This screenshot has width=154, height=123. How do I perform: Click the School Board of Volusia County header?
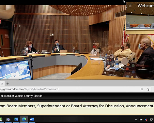(21, 96)
